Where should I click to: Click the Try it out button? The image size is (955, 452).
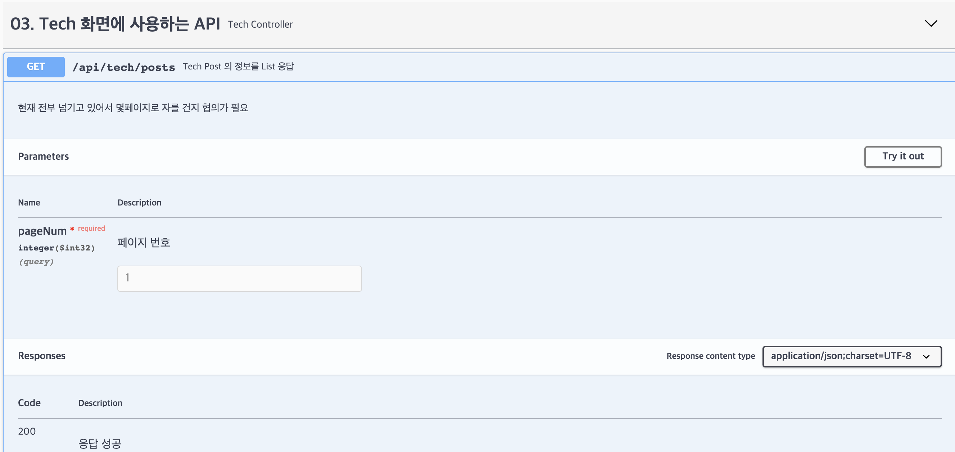pyautogui.click(x=903, y=157)
